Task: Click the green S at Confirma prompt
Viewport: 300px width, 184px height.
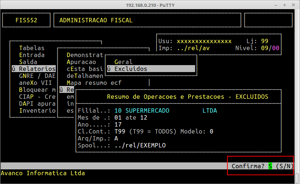Action: [270, 166]
